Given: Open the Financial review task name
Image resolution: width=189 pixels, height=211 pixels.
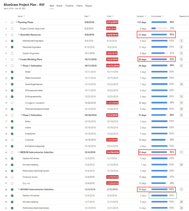Looking at the screenshot, I should click(x=30, y=177).
